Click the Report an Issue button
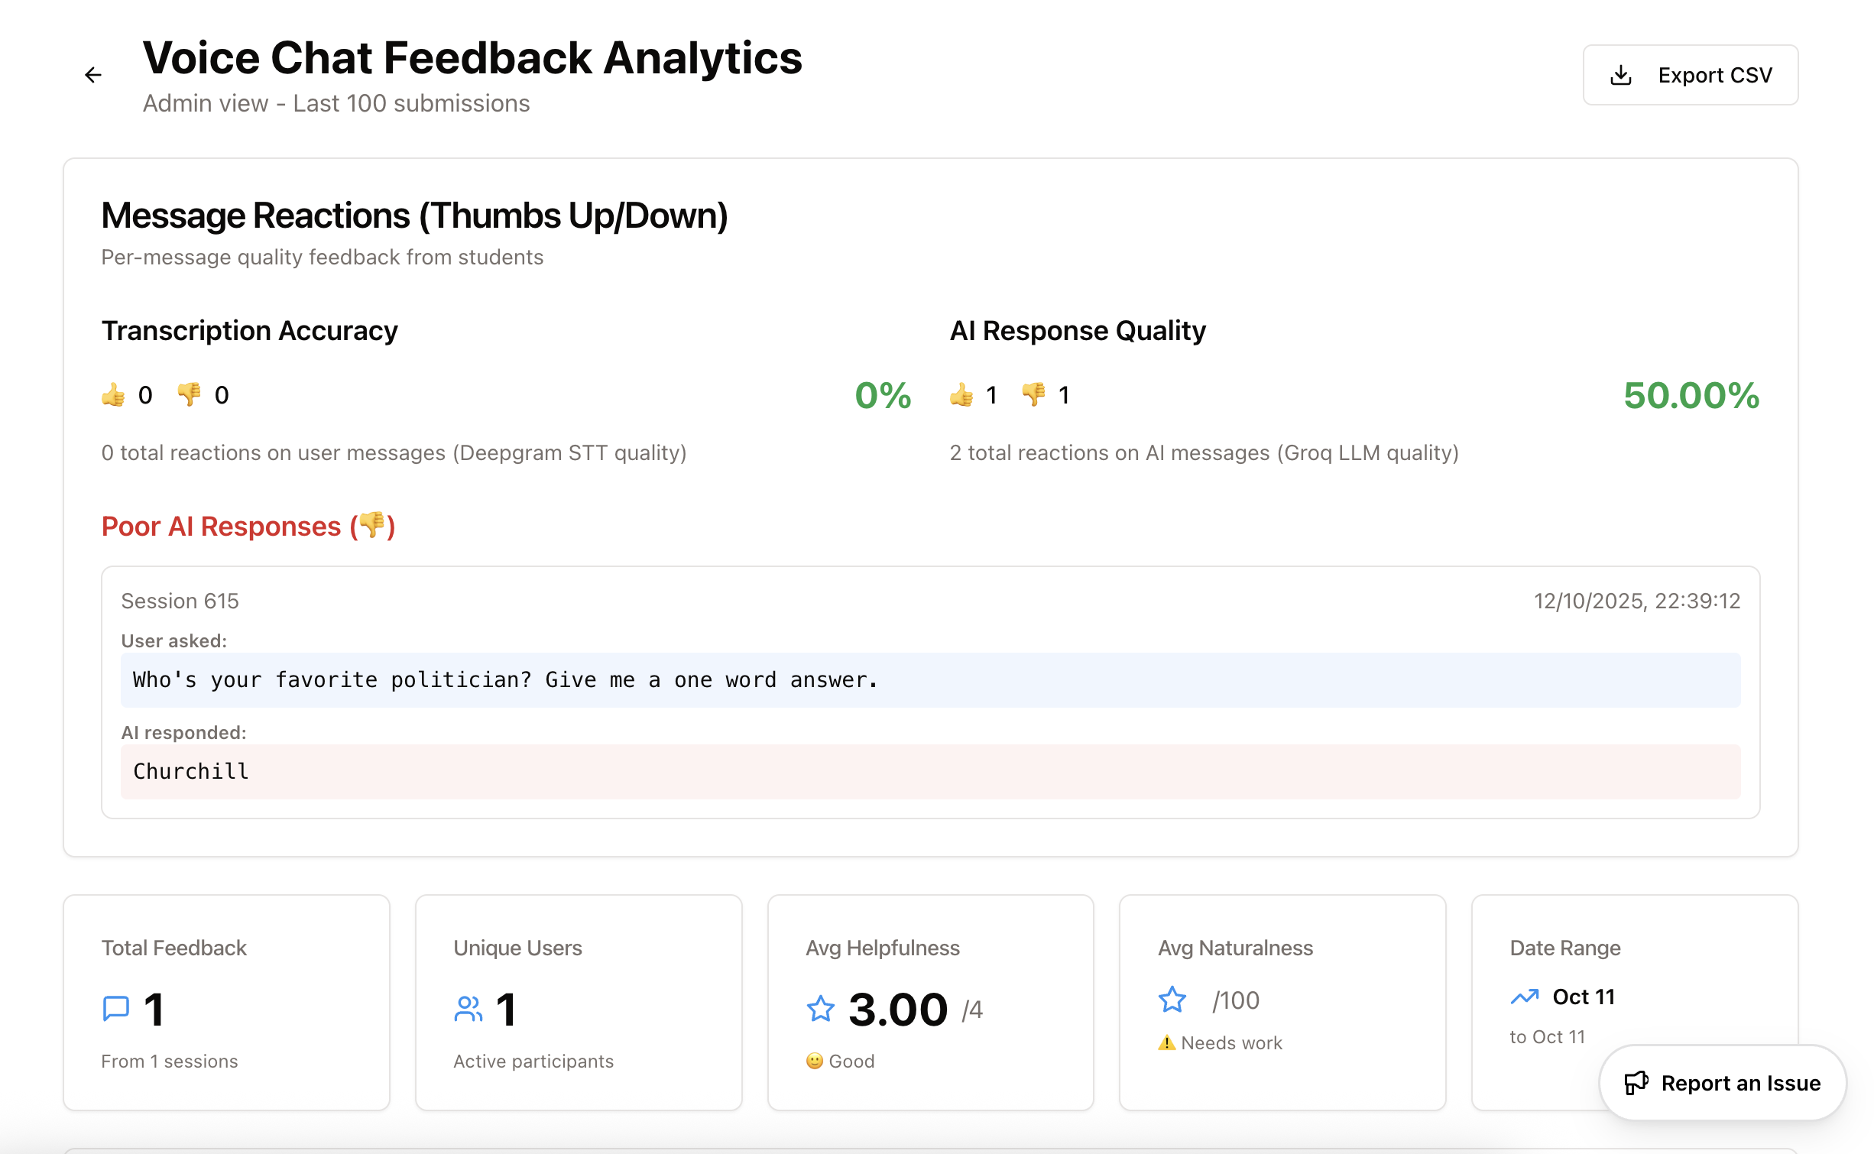This screenshot has height=1154, width=1874. [x=1722, y=1083]
